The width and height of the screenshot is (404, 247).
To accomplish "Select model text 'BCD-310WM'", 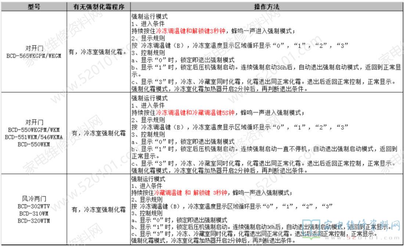I will pos(34,214).
